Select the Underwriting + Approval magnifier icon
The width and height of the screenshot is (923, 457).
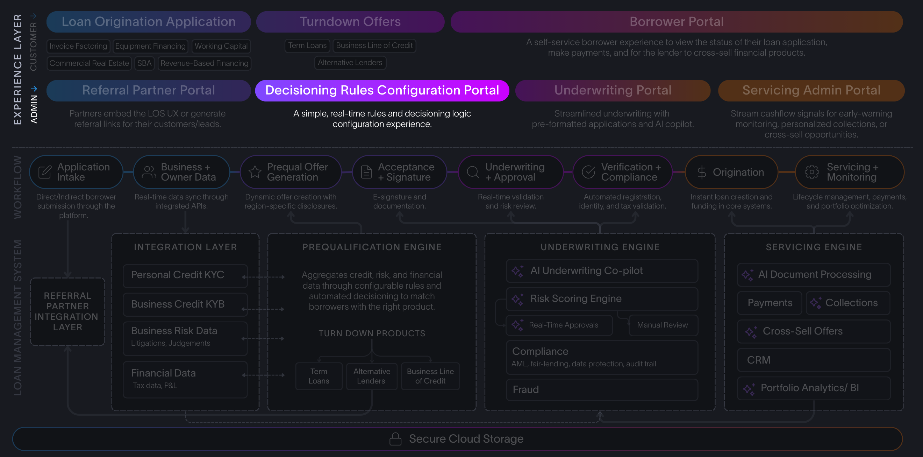point(473,172)
